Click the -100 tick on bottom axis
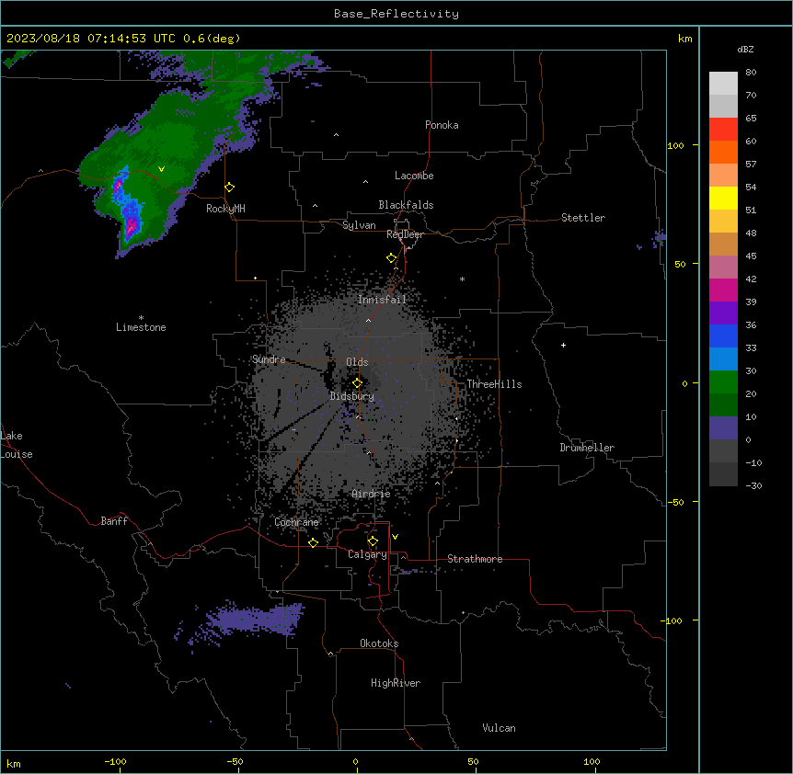The width and height of the screenshot is (793, 774). (115, 761)
